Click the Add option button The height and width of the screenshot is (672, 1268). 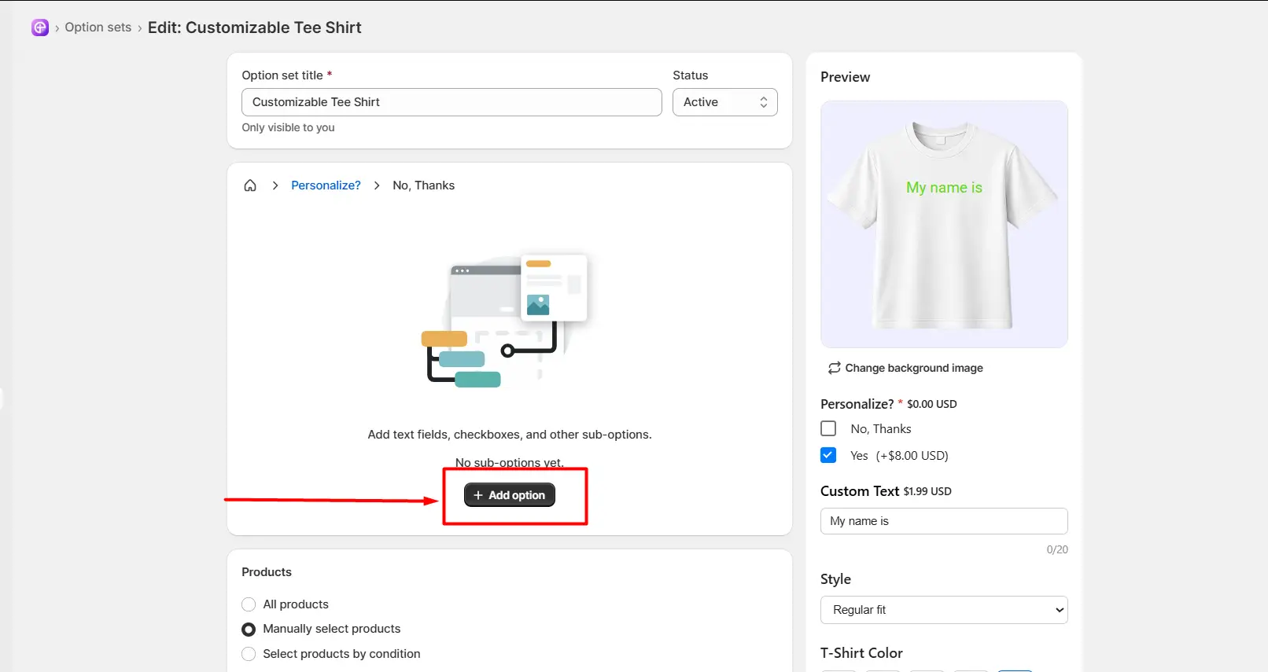point(510,495)
